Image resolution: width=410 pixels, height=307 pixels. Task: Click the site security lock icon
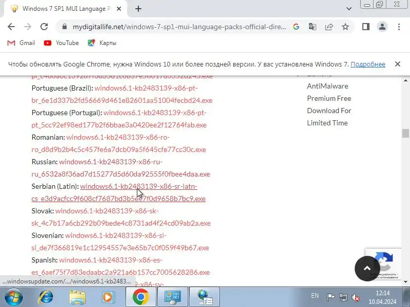coord(65,27)
